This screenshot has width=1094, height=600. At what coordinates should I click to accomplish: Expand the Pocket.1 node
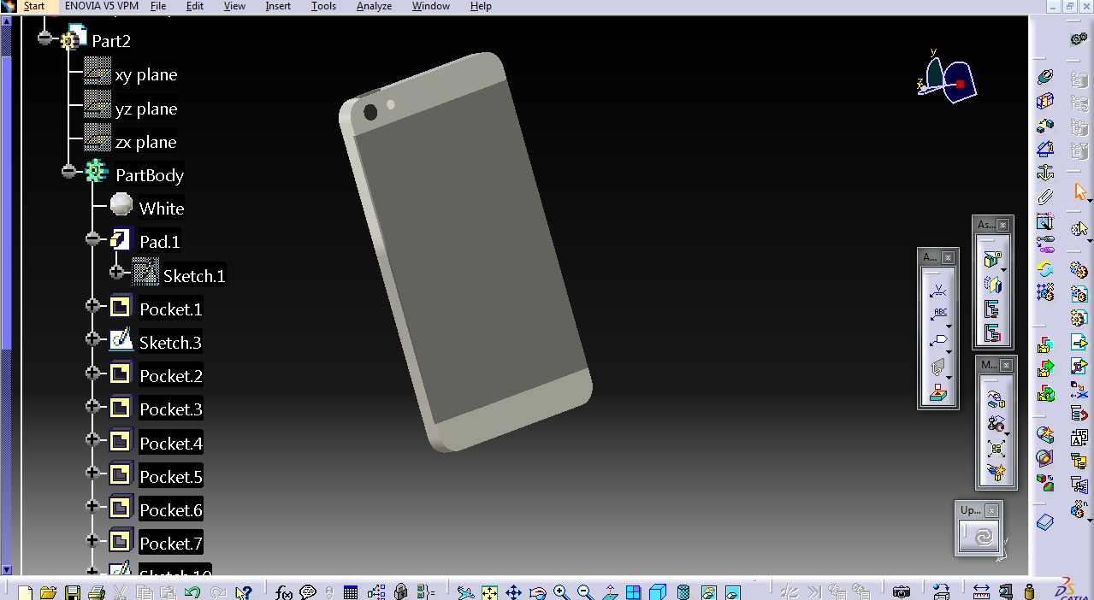click(x=93, y=306)
